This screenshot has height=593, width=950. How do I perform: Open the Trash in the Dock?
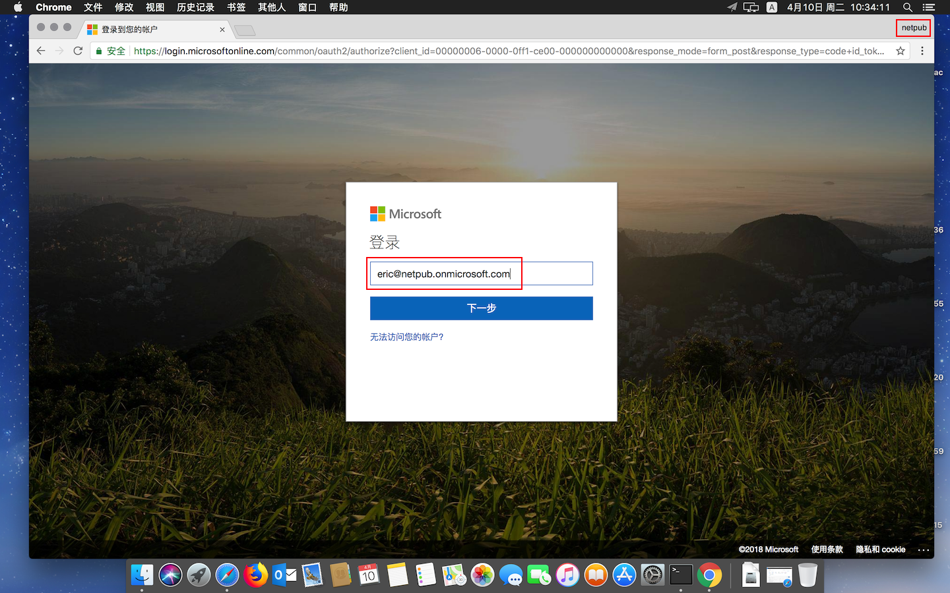point(807,575)
